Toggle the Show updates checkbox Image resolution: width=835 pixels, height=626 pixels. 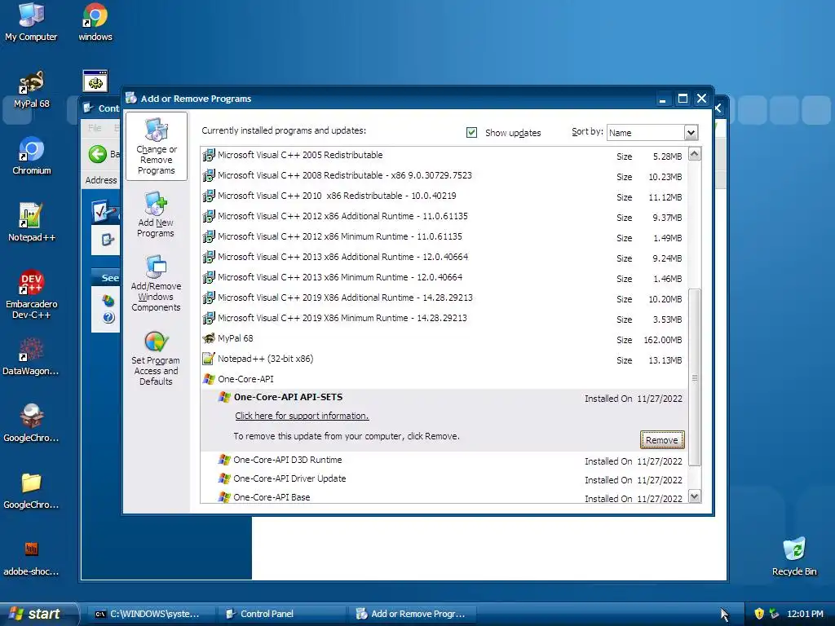[471, 133]
